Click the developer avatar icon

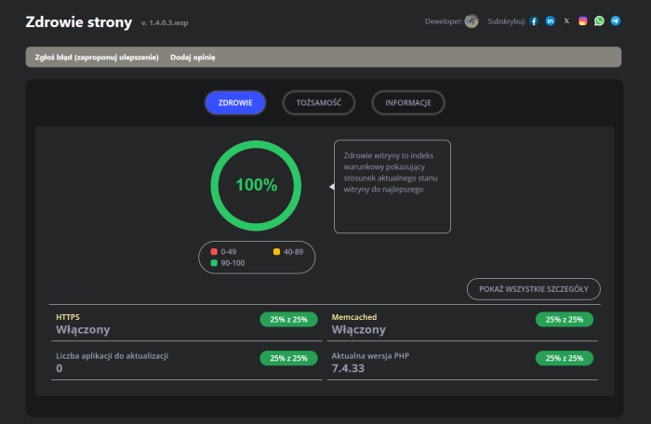(472, 21)
